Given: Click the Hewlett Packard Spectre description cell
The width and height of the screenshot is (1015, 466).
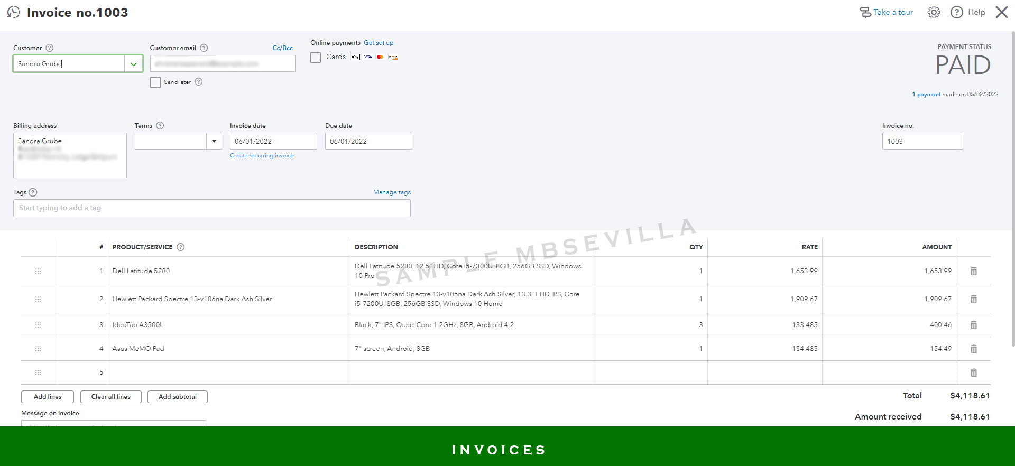Looking at the screenshot, I should pos(472,299).
